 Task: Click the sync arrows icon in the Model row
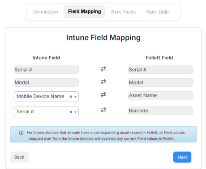coord(103,82)
